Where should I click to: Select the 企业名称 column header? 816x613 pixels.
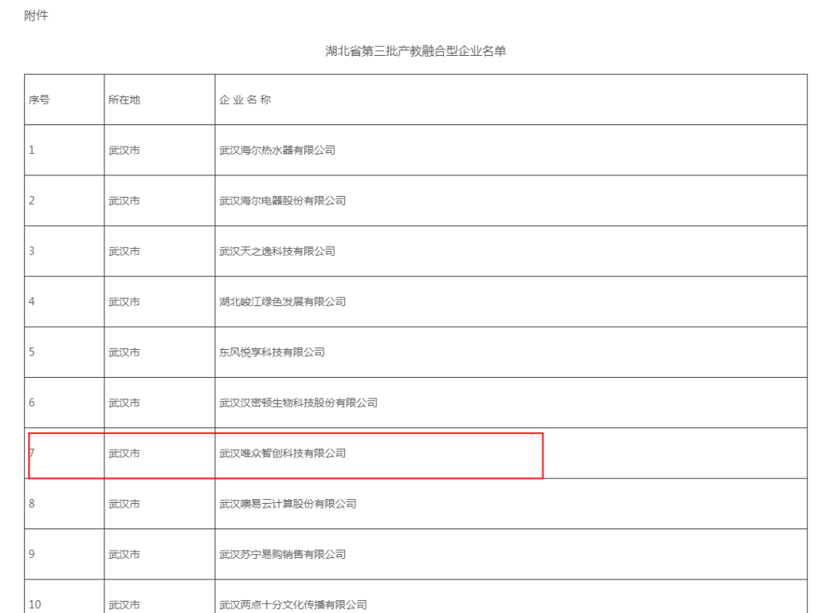click(x=246, y=100)
